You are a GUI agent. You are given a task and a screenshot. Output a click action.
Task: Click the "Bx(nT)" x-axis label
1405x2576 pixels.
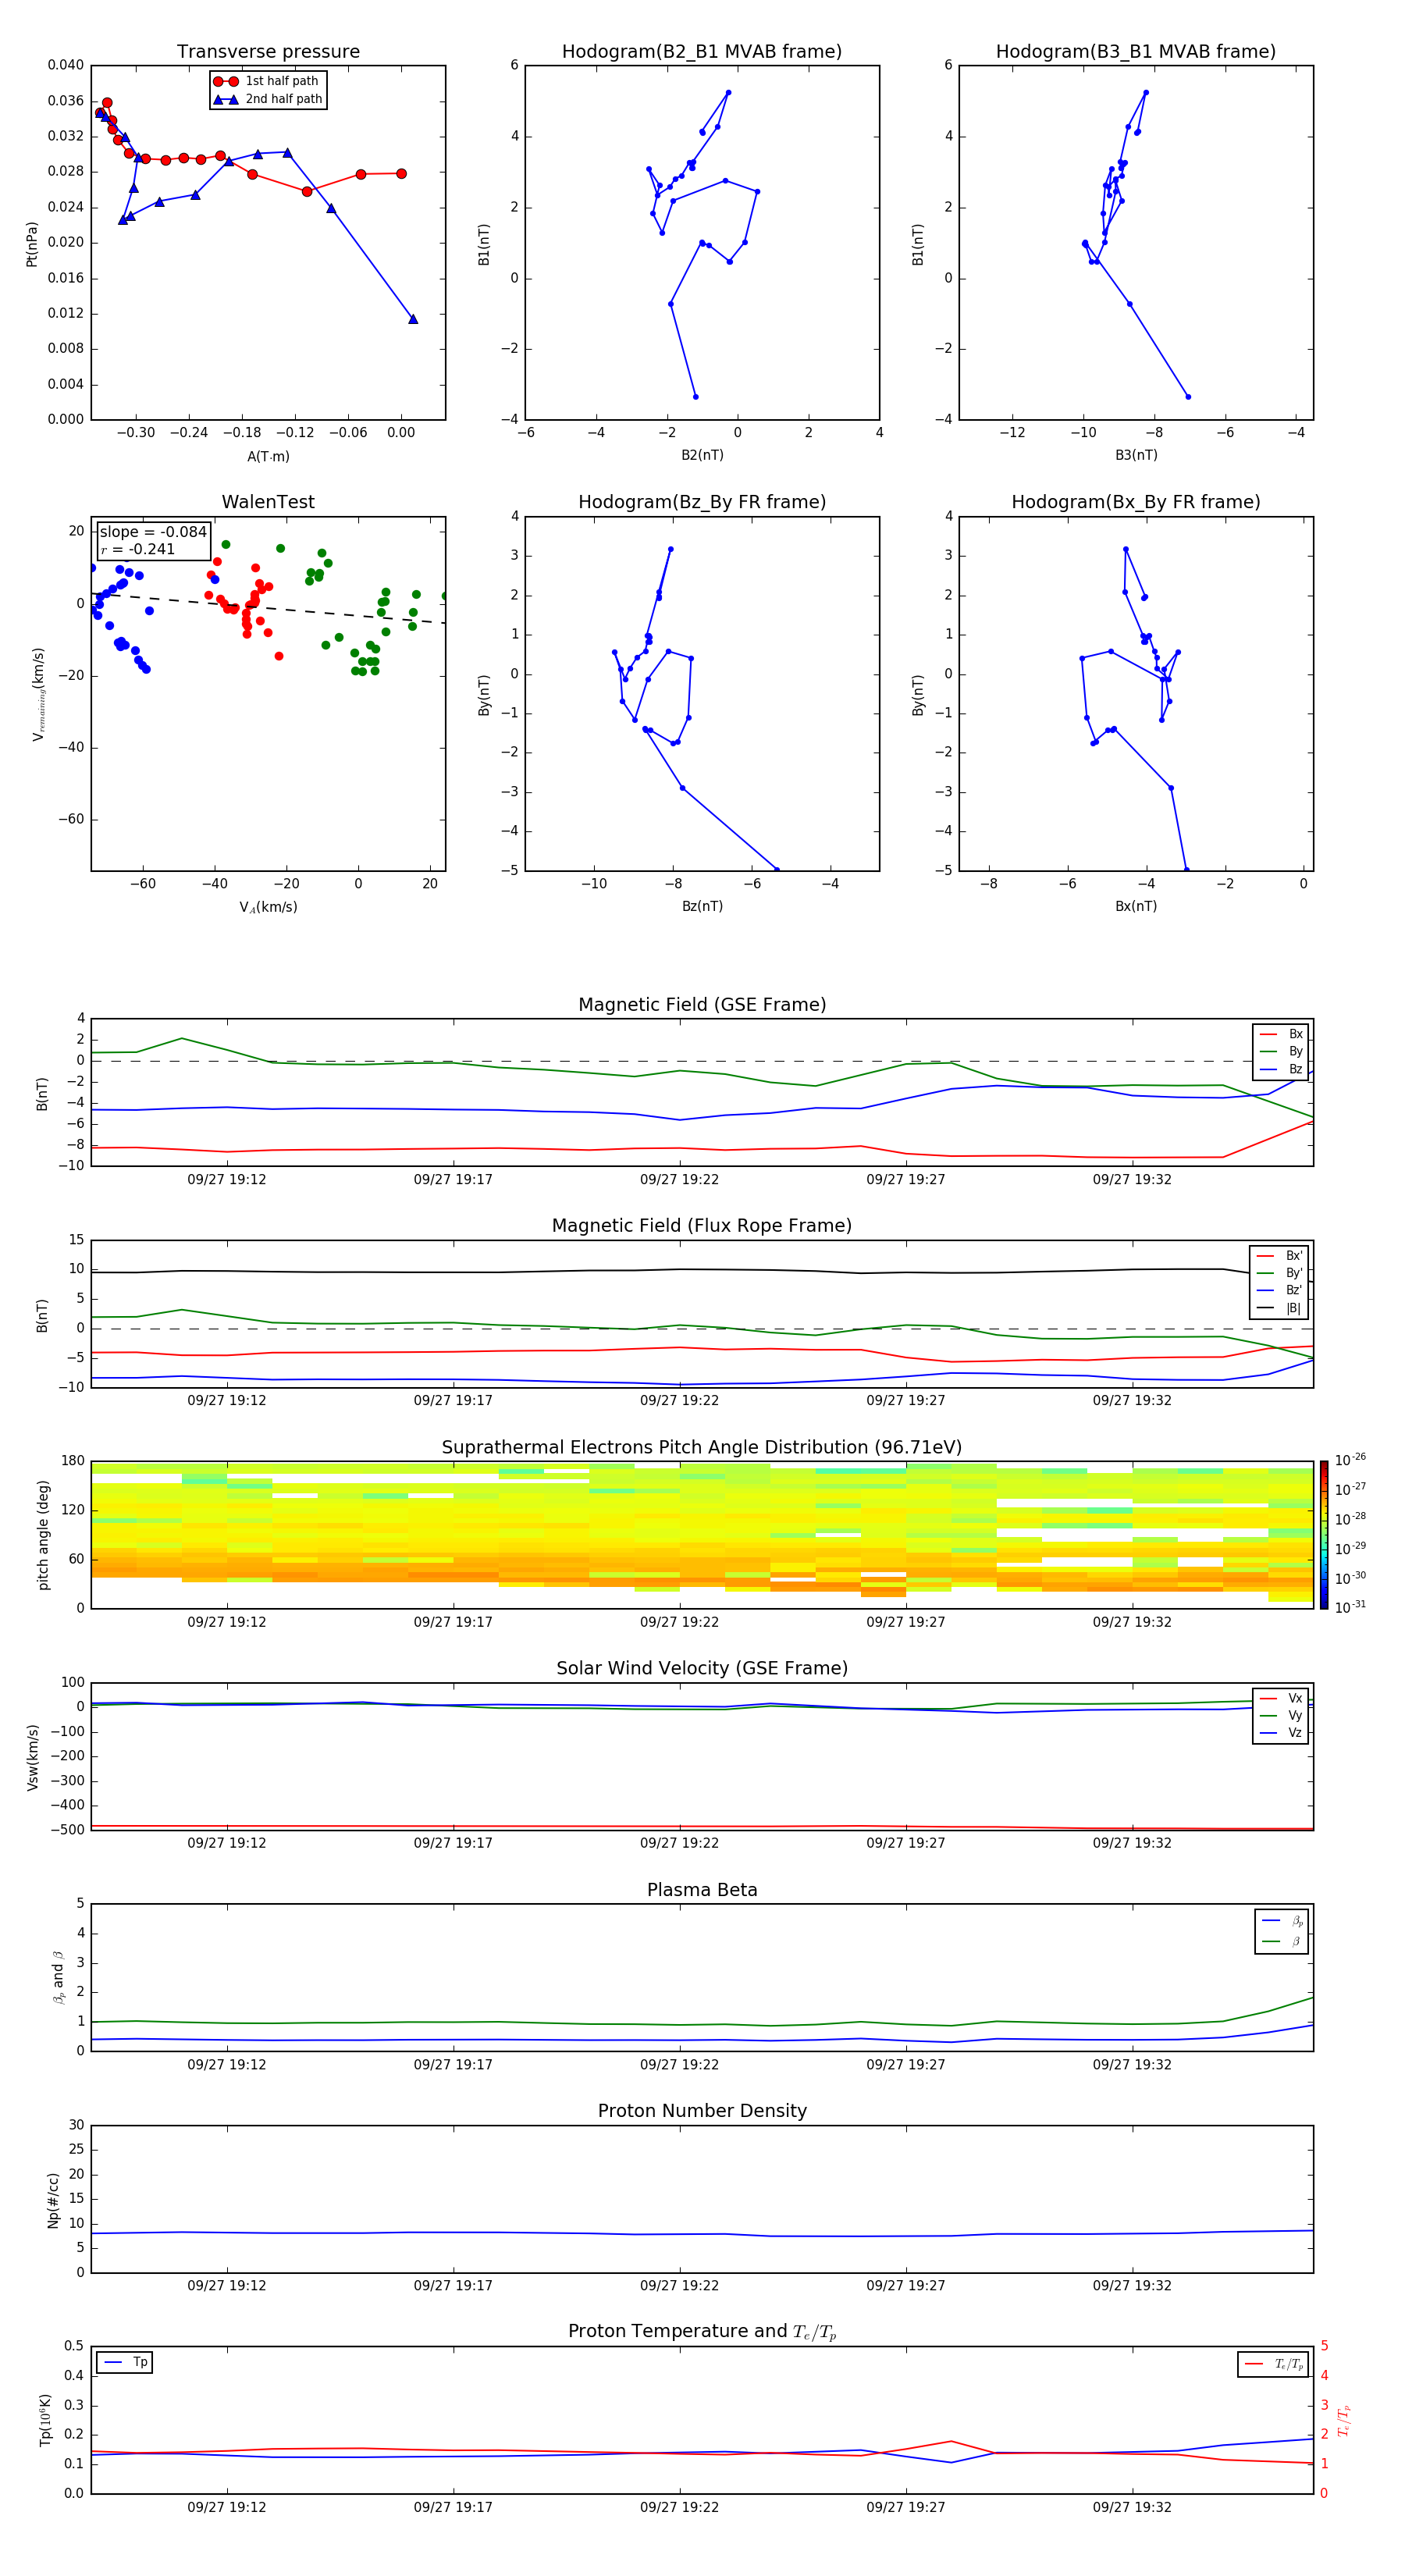click(1136, 906)
